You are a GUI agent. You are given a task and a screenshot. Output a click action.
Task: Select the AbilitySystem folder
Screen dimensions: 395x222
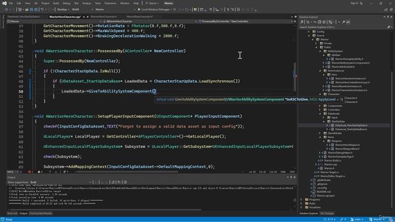335,51
